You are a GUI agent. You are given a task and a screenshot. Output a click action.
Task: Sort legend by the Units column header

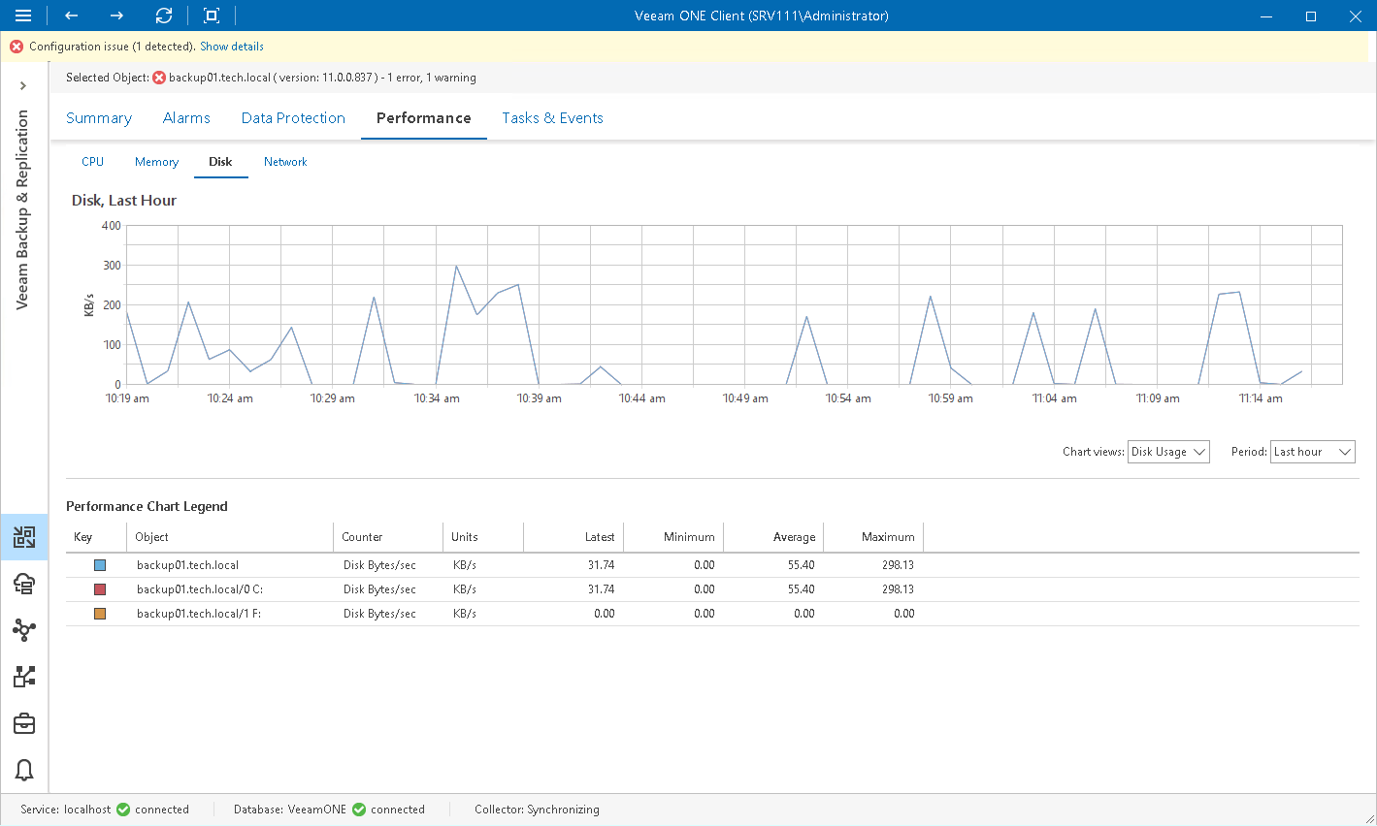click(x=483, y=537)
